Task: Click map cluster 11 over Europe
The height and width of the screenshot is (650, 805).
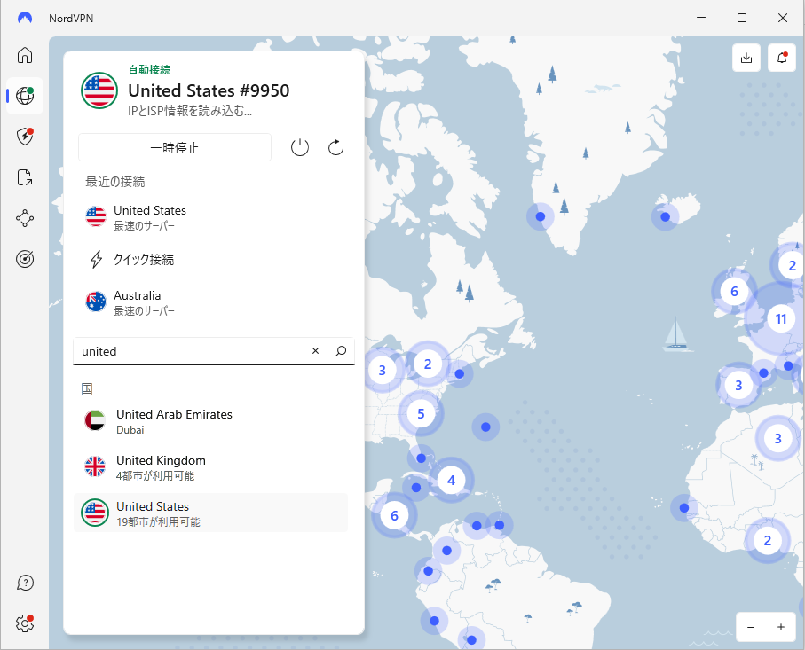Action: (780, 319)
